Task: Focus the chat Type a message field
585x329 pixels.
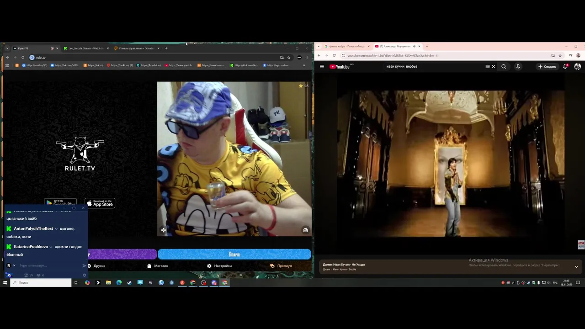Action: pos(49,265)
